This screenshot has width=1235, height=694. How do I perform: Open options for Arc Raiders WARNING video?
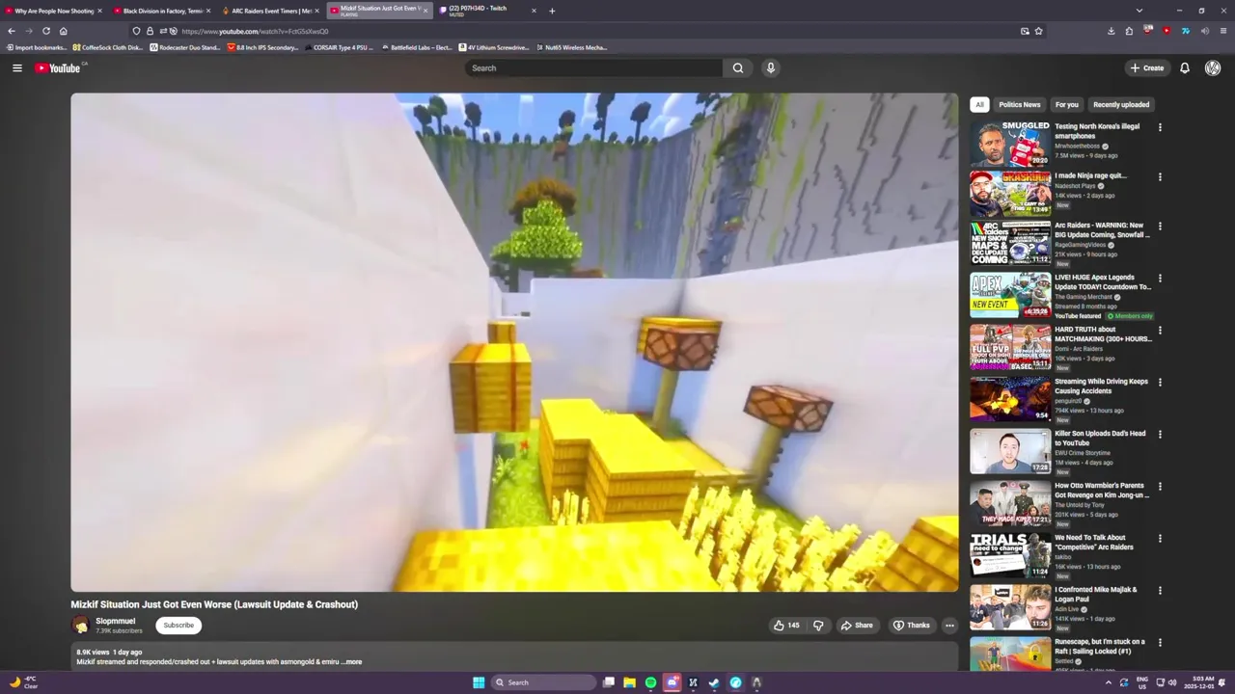(1160, 227)
